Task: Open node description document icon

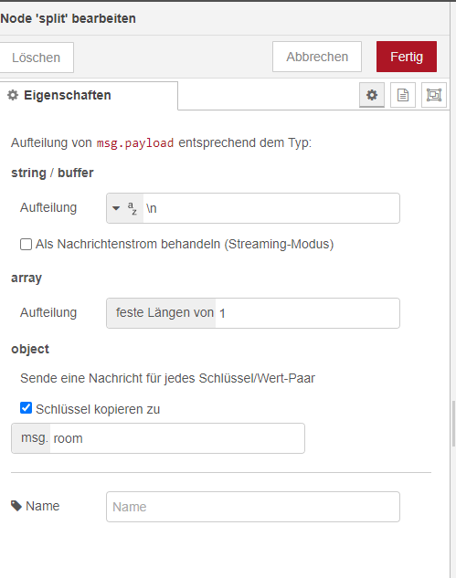Action: [x=403, y=95]
